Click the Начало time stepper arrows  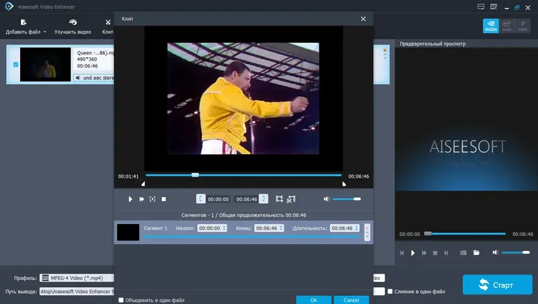click(225, 228)
